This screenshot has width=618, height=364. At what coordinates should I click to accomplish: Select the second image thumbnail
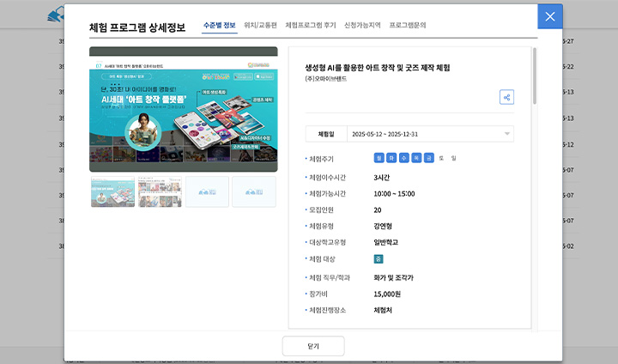(x=160, y=191)
